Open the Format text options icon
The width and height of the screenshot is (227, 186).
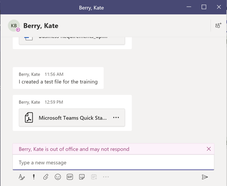22,177
